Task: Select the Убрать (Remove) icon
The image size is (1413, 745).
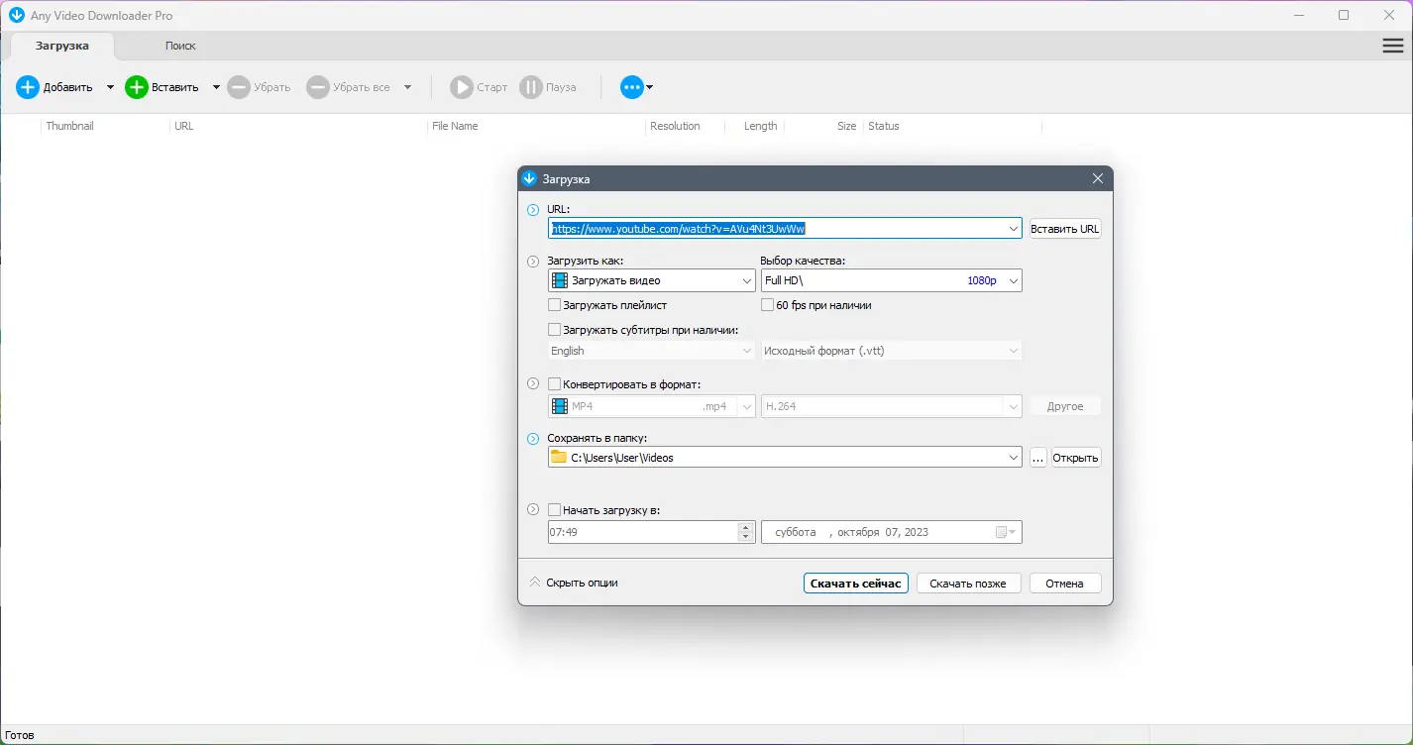Action: pos(238,87)
